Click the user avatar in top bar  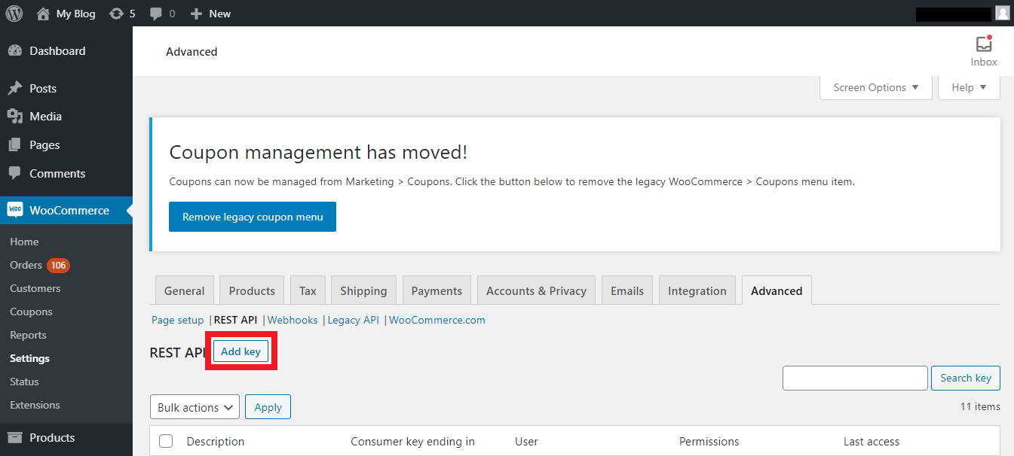click(1002, 14)
